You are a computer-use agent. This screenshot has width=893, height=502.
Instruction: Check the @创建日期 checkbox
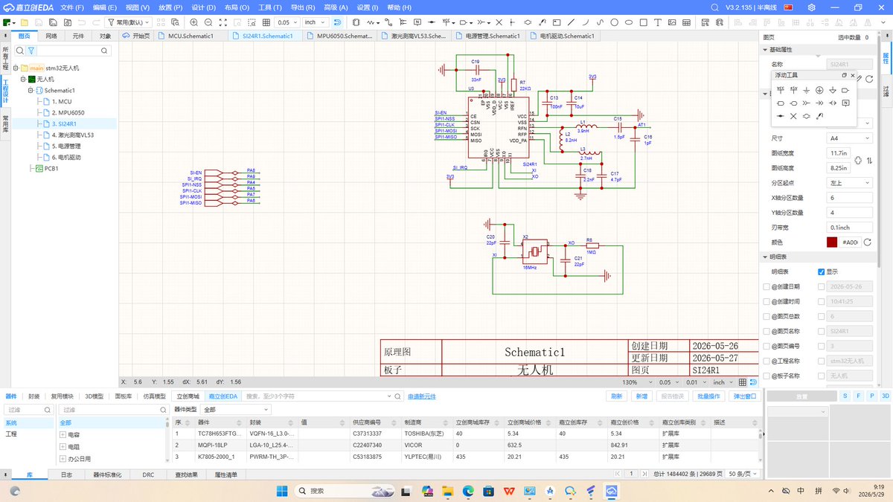pos(767,286)
